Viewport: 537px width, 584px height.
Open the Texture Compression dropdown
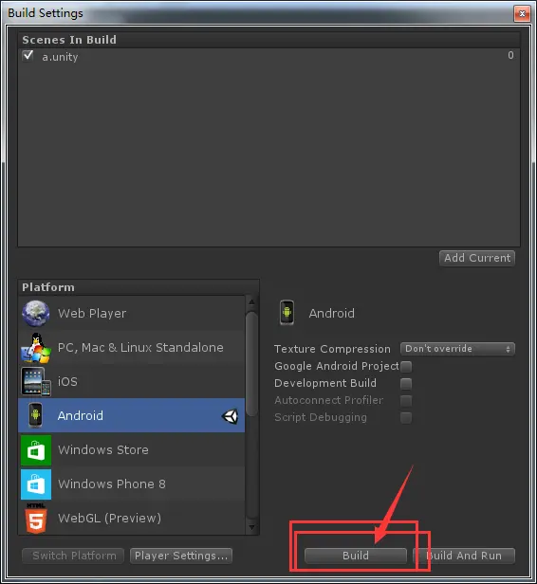click(457, 349)
